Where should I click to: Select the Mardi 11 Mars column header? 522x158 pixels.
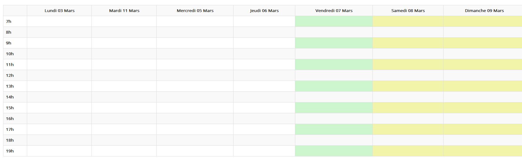click(124, 10)
